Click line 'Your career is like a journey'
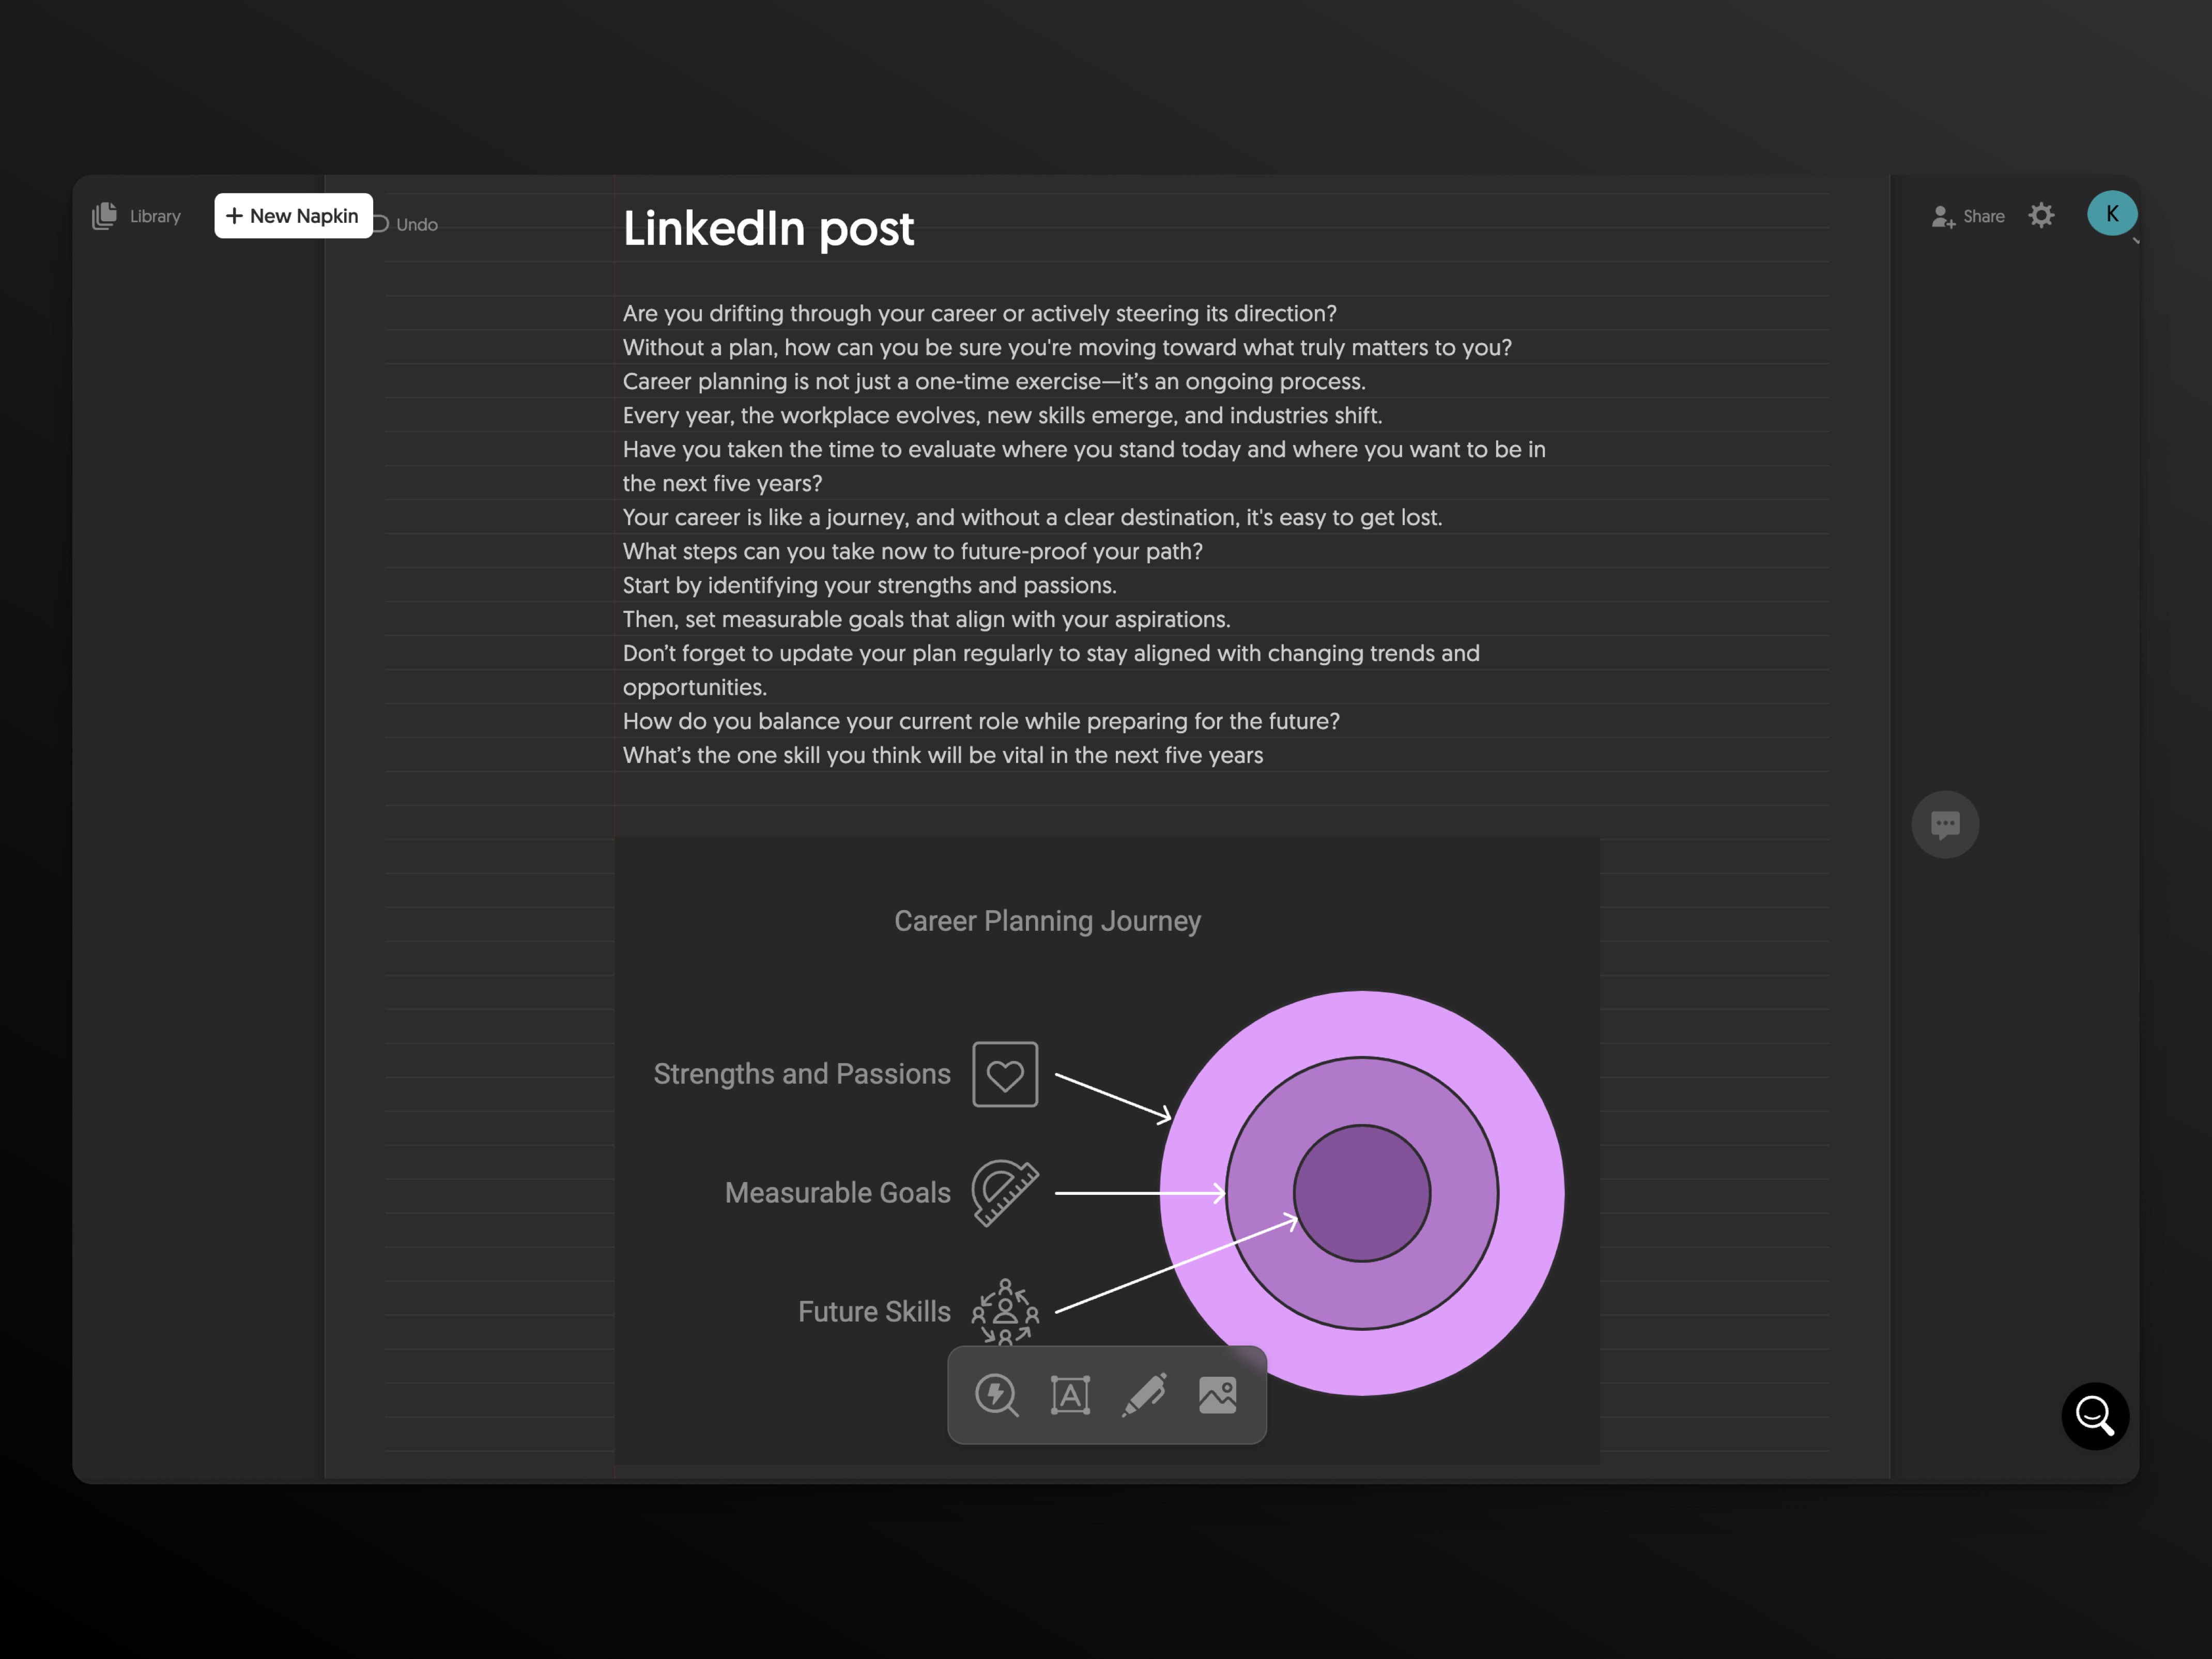 coord(1032,517)
